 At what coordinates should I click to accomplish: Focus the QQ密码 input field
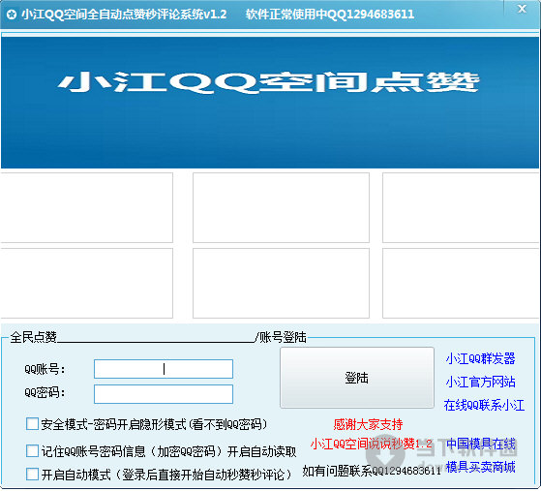[164, 394]
